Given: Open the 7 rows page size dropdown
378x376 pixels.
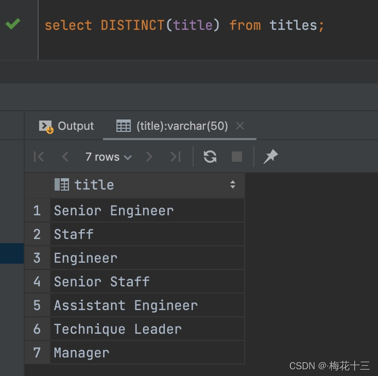Looking at the screenshot, I should tap(108, 157).
